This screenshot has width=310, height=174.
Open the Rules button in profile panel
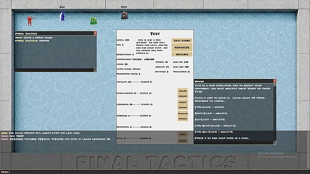(x=183, y=141)
